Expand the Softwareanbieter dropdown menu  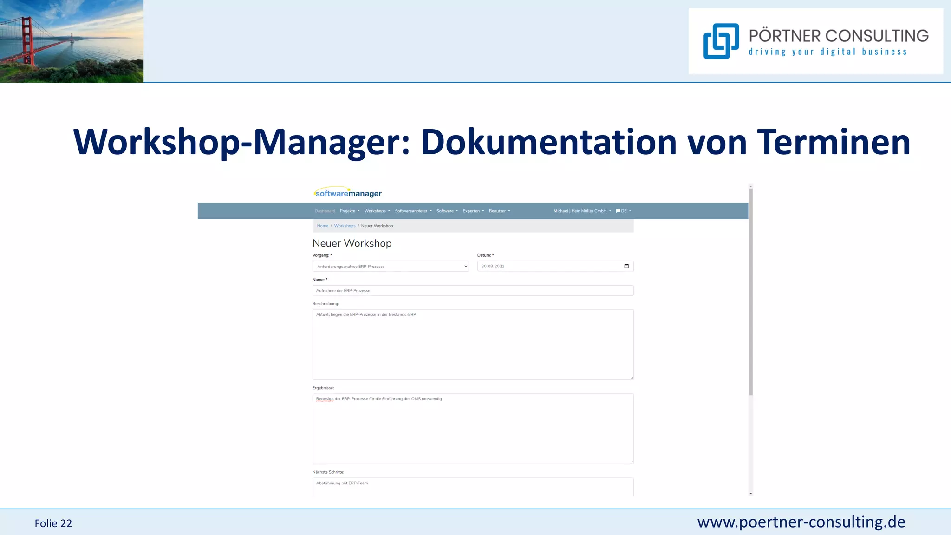[x=413, y=211]
